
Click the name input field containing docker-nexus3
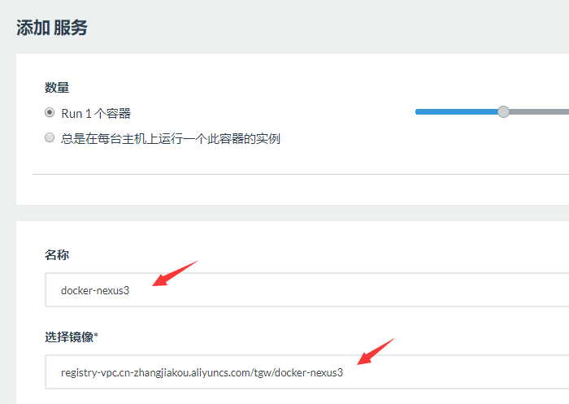307,290
